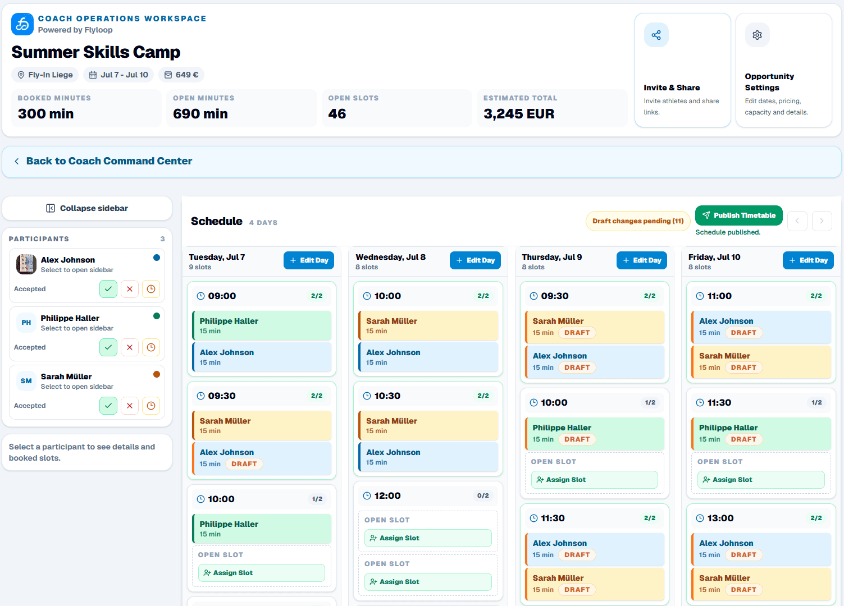Click the location pin icon by Fly-In Liege

tap(21, 75)
